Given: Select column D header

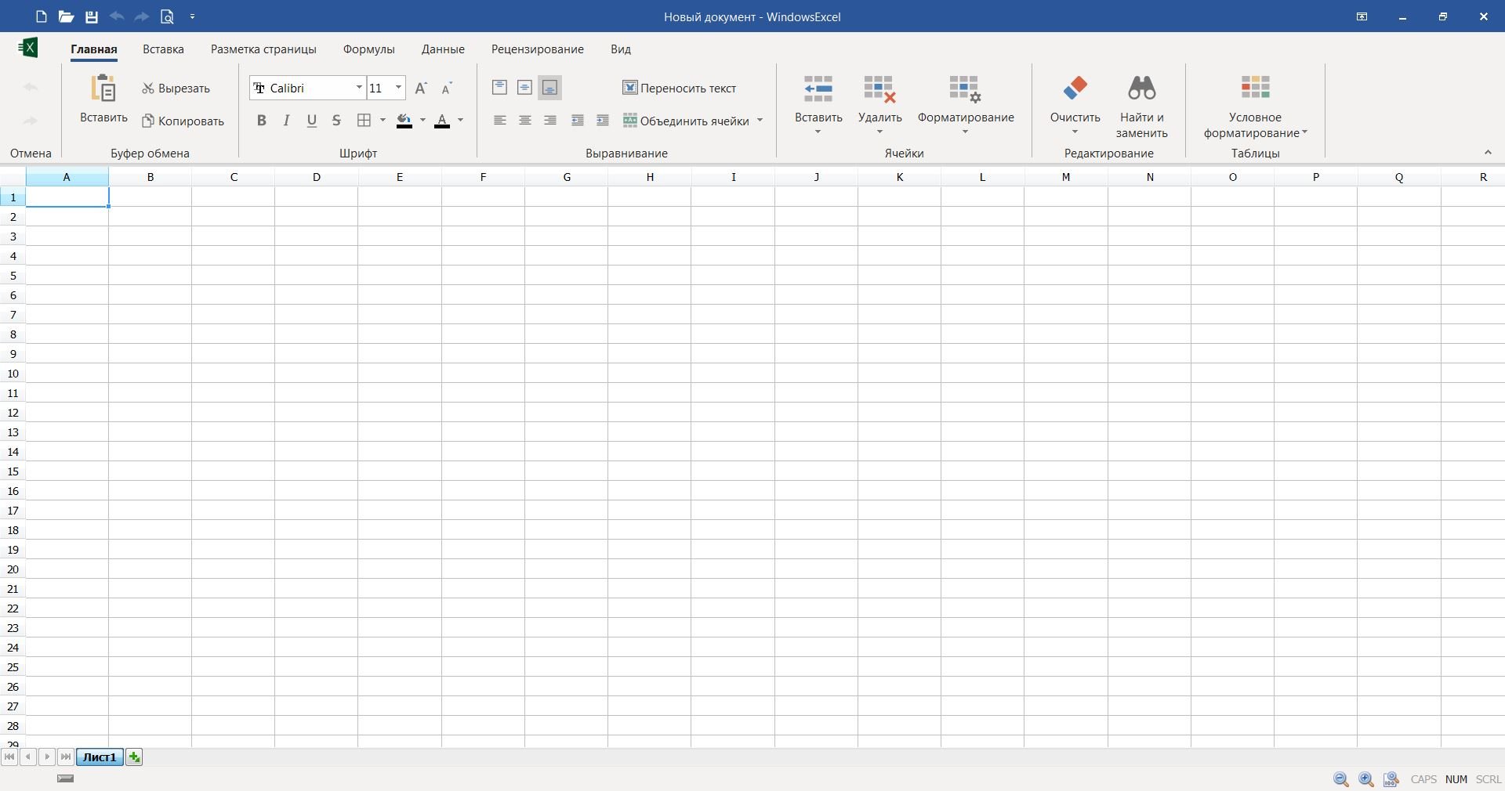Looking at the screenshot, I should coord(317,177).
